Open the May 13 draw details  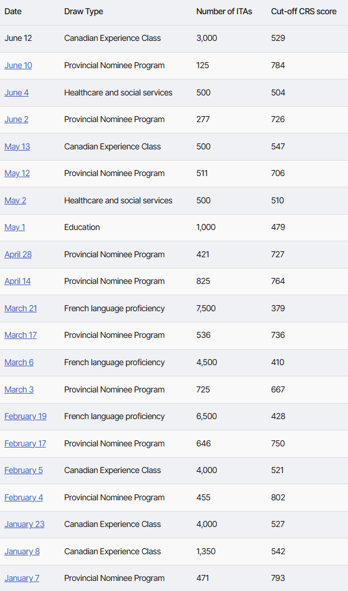pyautogui.click(x=17, y=146)
